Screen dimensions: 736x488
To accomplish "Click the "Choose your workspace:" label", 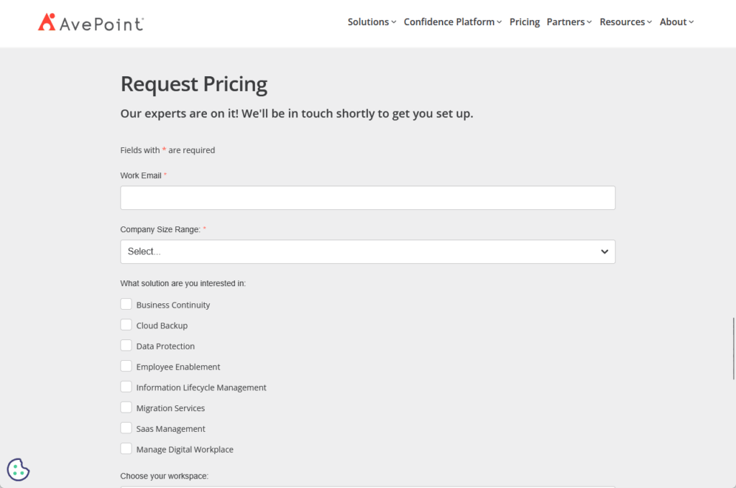I will coord(165,476).
